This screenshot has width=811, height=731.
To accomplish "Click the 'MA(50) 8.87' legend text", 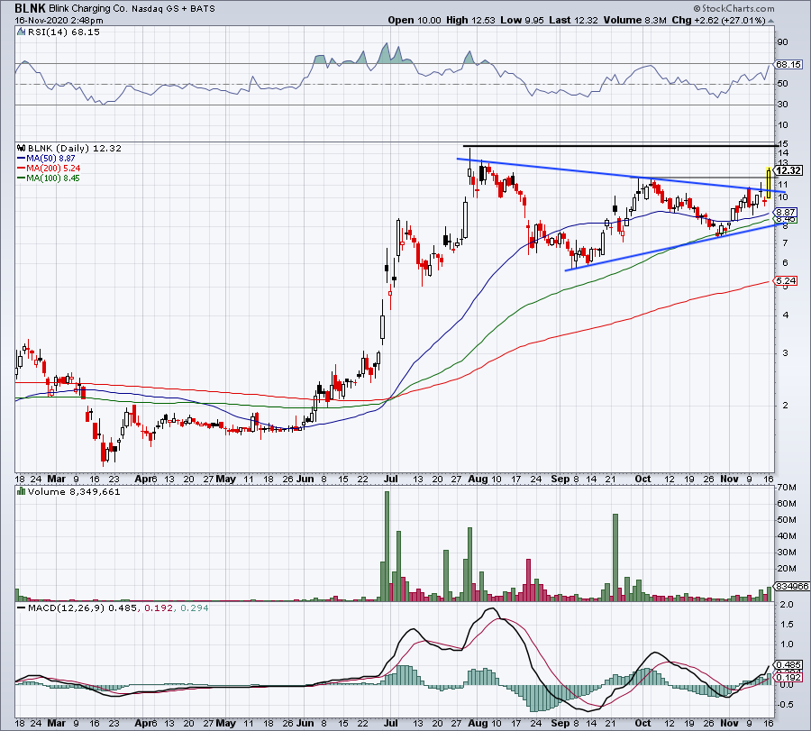I will pyautogui.click(x=50, y=159).
